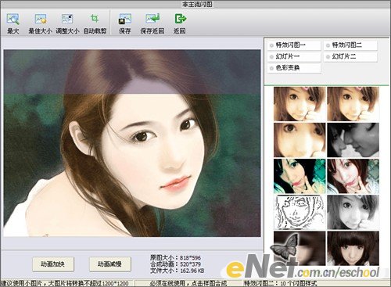Viewport: 391px width, 287px height.
Task: Select the 色彩变换 color change option
Action: (294, 68)
